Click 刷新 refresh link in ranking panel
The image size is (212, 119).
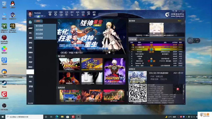coord(180,39)
